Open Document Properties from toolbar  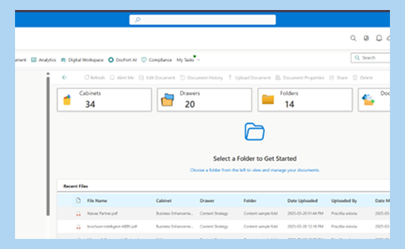pyautogui.click(x=300, y=78)
